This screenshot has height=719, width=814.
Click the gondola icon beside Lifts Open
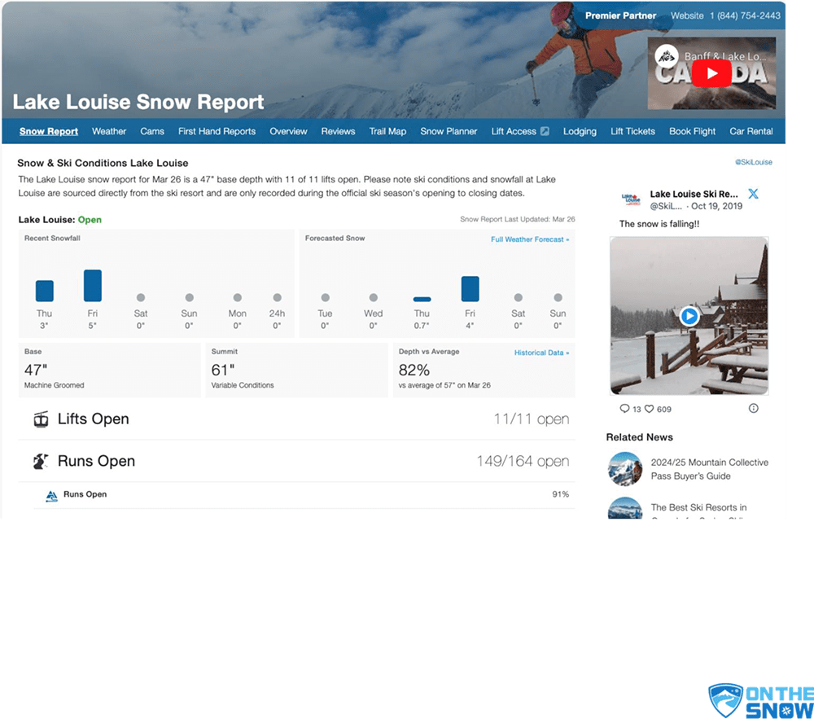click(41, 419)
